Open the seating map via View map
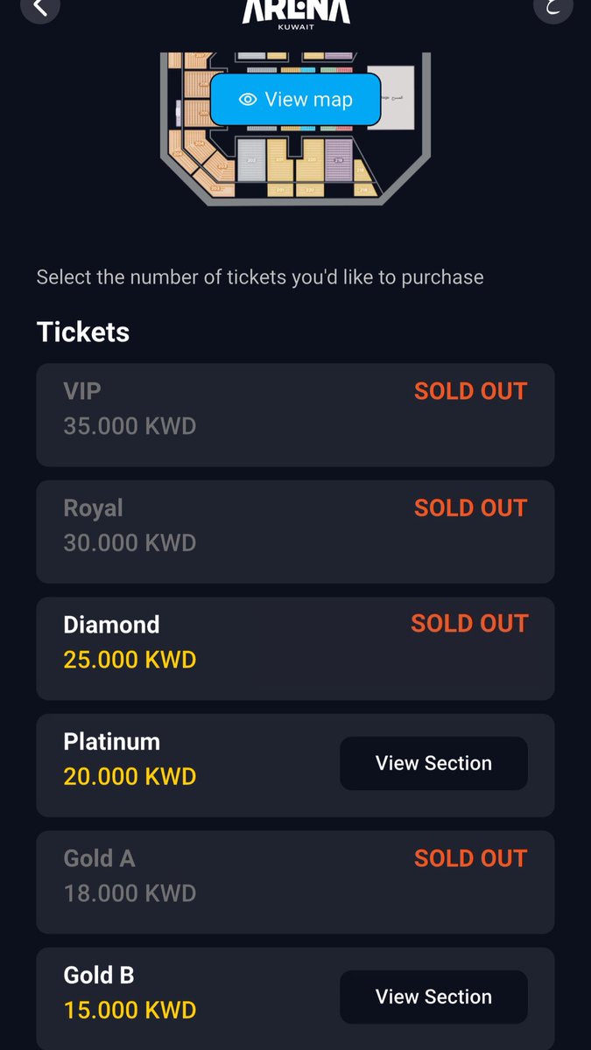 [295, 100]
